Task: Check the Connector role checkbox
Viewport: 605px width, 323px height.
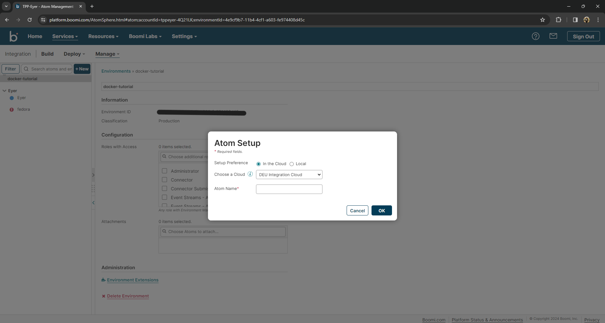Action: tap(164, 180)
